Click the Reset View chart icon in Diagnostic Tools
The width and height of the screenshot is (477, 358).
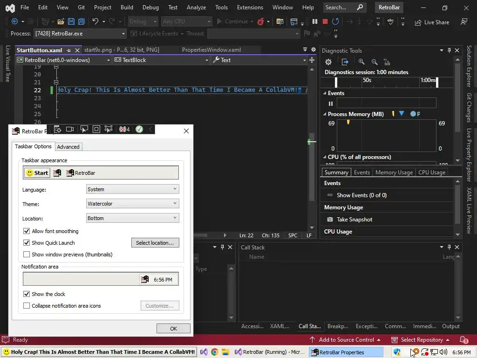pyautogui.click(x=387, y=62)
